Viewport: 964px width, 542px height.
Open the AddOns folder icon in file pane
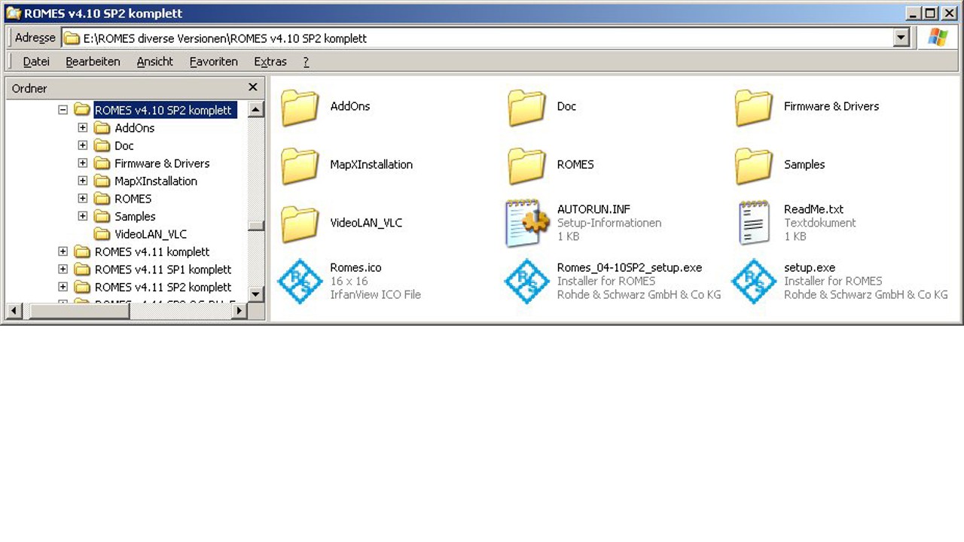coord(300,108)
